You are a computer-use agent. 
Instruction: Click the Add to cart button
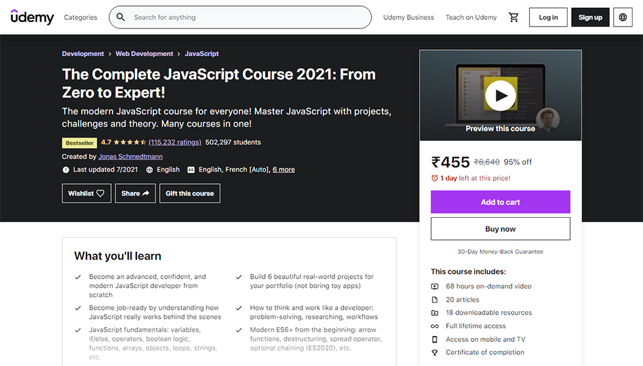500,202
